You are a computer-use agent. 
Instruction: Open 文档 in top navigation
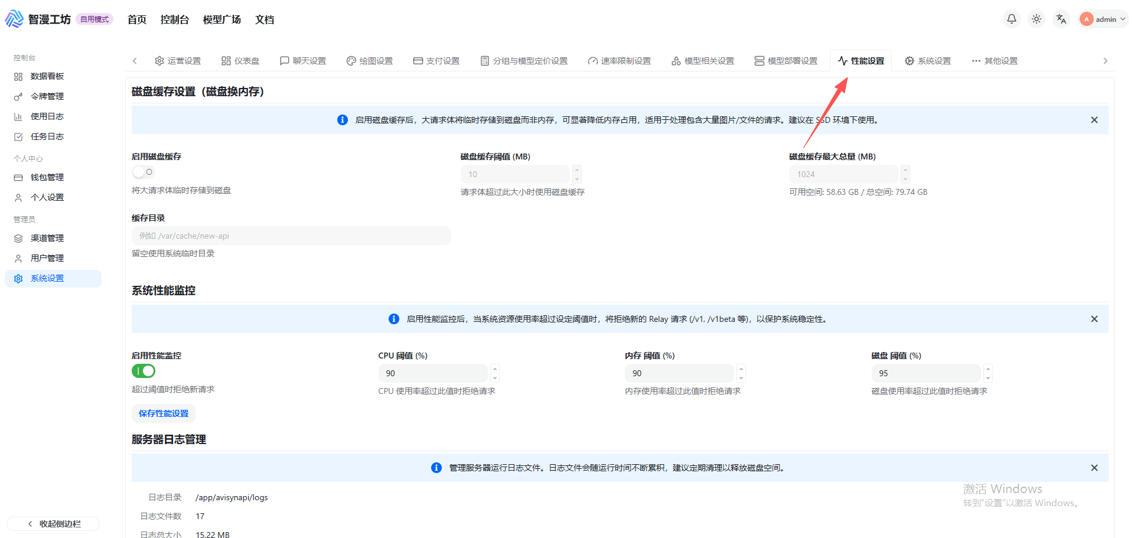(x=265, y=19)
